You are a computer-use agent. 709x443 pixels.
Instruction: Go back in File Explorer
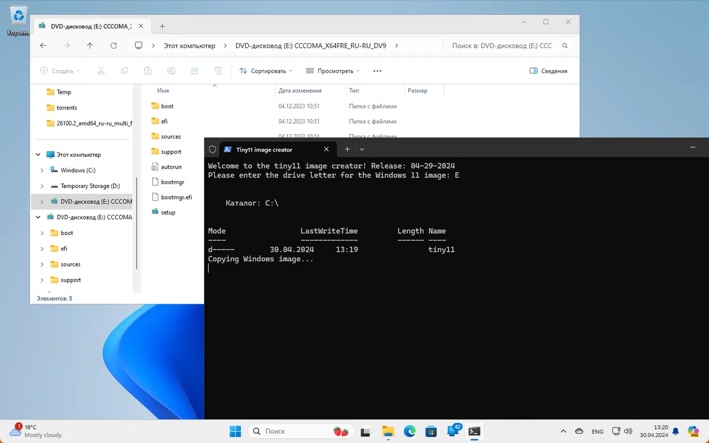pyautogui.click(x=43, y=45)
